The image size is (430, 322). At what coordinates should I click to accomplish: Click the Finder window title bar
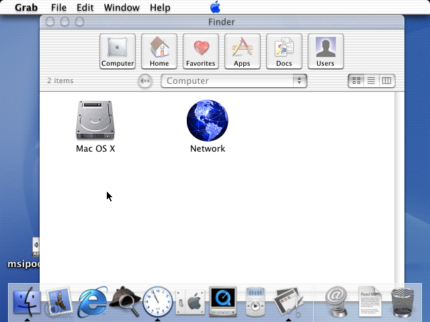coord(222,21)
